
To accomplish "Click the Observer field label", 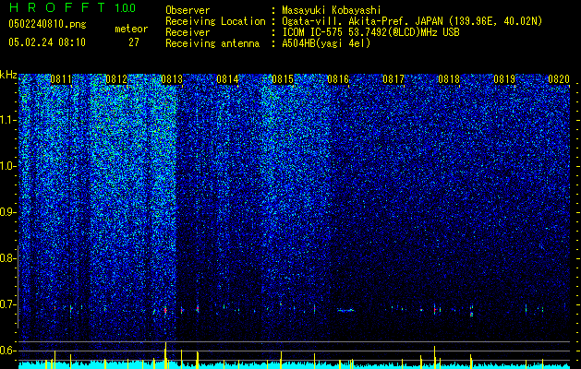I will [x=188, y=10].
